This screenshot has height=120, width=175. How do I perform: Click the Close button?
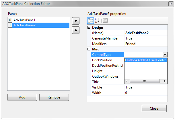pyautogui.click(x=154, y=109)
